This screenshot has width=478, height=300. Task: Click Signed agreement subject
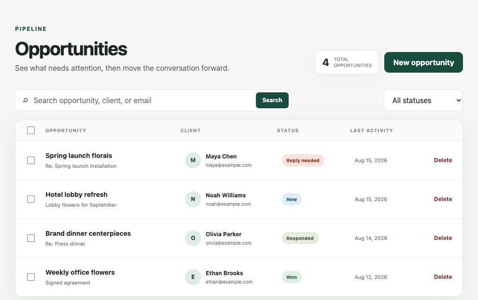[x=67, y=283]
